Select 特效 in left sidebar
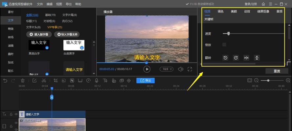 [x=11, y=29]
